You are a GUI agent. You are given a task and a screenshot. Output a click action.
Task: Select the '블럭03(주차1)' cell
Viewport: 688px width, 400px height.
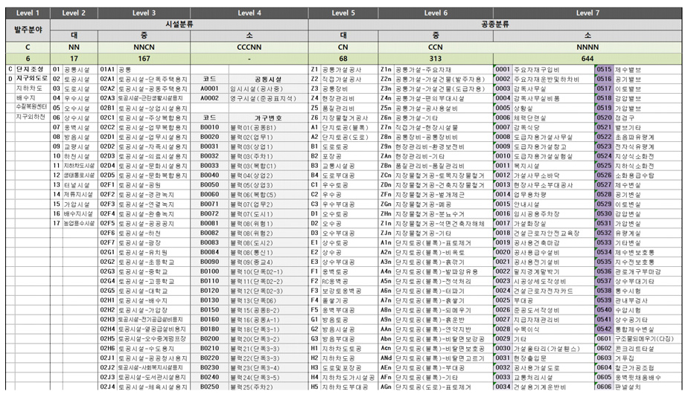pos(268,156)
